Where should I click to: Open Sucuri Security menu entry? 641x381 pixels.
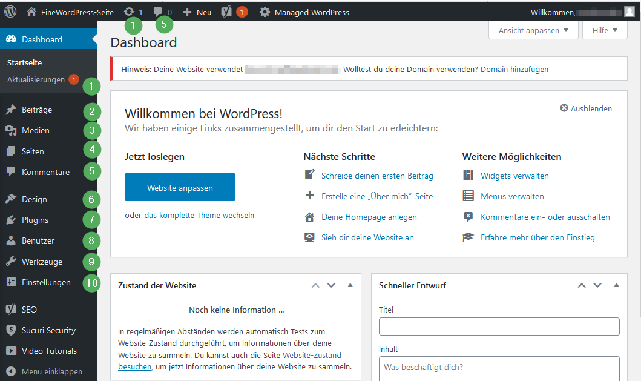[x=48, y=330]
